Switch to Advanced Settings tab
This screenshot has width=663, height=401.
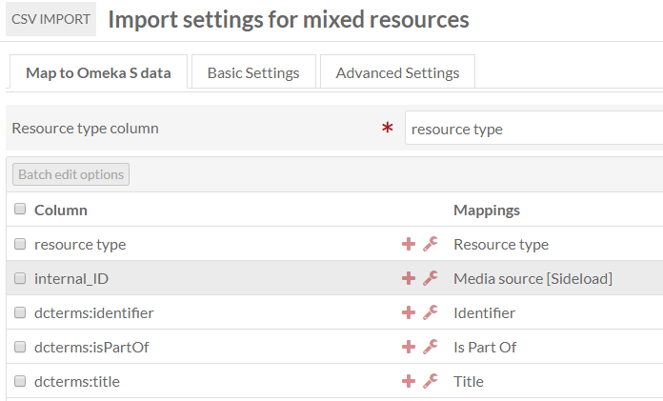[397, 72]
